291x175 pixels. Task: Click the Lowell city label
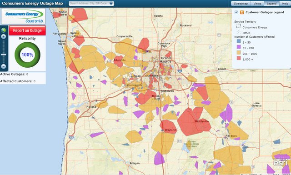click(222, 69)
